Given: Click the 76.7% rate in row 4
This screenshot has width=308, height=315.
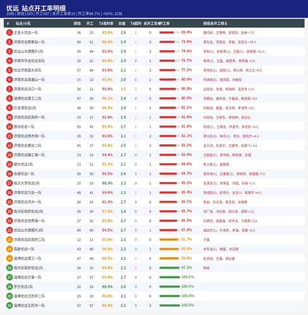Looking at the screenshot, I should tap(186, 60).
